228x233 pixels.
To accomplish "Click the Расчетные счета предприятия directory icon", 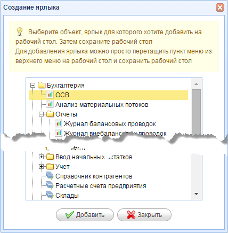I will pos(50,185).
